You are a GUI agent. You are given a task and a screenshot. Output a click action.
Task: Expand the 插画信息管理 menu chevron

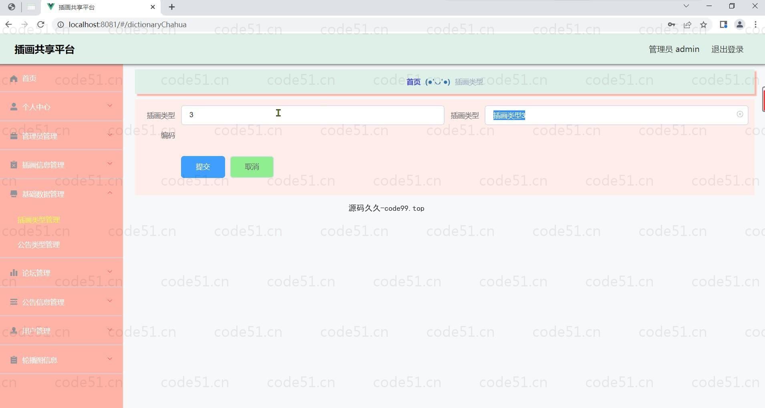[110, 164]
